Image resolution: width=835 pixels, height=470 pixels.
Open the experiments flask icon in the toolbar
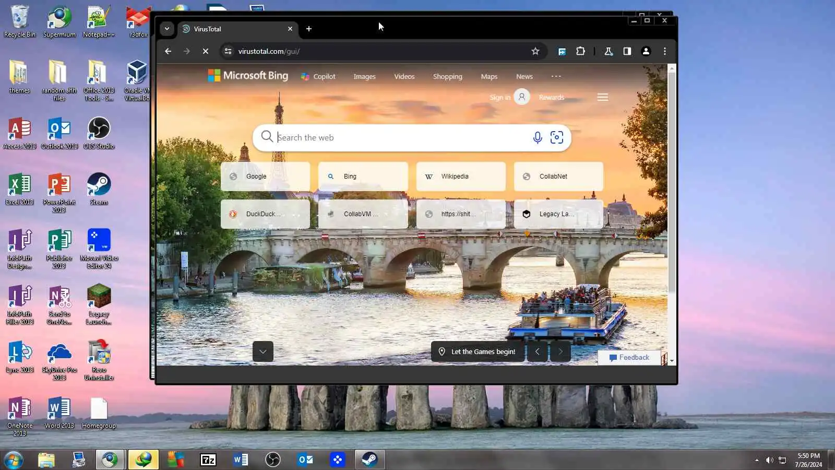[609, 51]
